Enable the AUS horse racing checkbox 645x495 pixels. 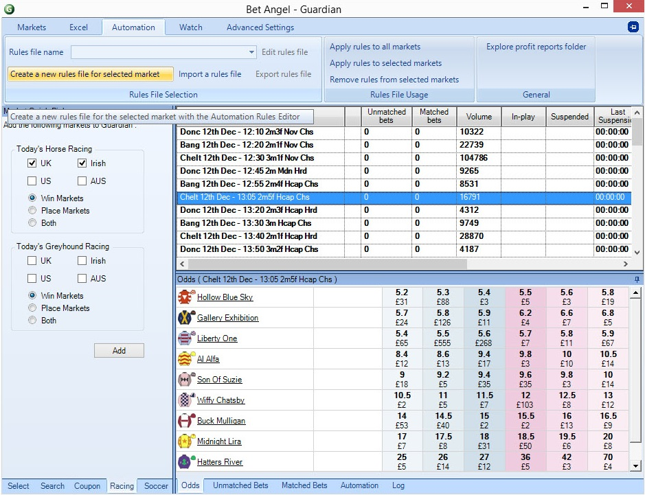pos(82,181)
